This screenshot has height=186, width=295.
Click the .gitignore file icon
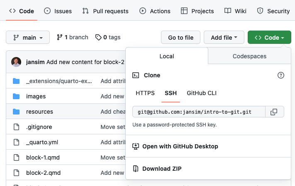click(16, 127)
